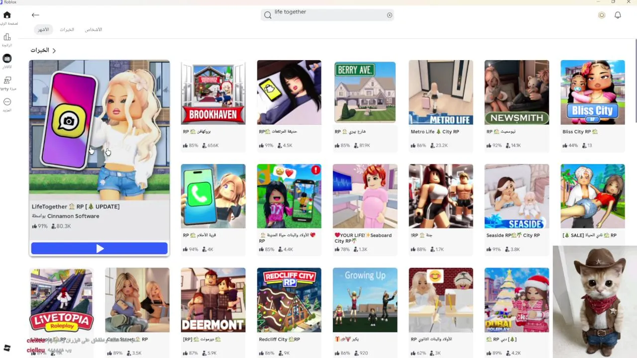Click the LifeTogether RP [UPDATE] title
Screen dimensions: 637x358
point(76,206)
